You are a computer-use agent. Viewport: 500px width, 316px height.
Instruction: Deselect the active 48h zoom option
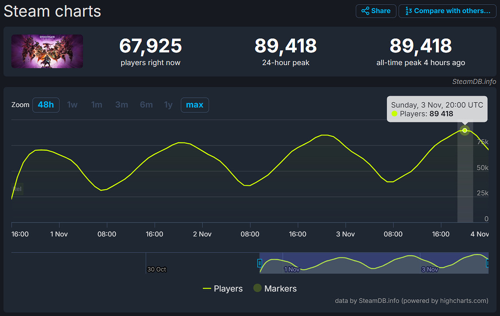(46, 105)
